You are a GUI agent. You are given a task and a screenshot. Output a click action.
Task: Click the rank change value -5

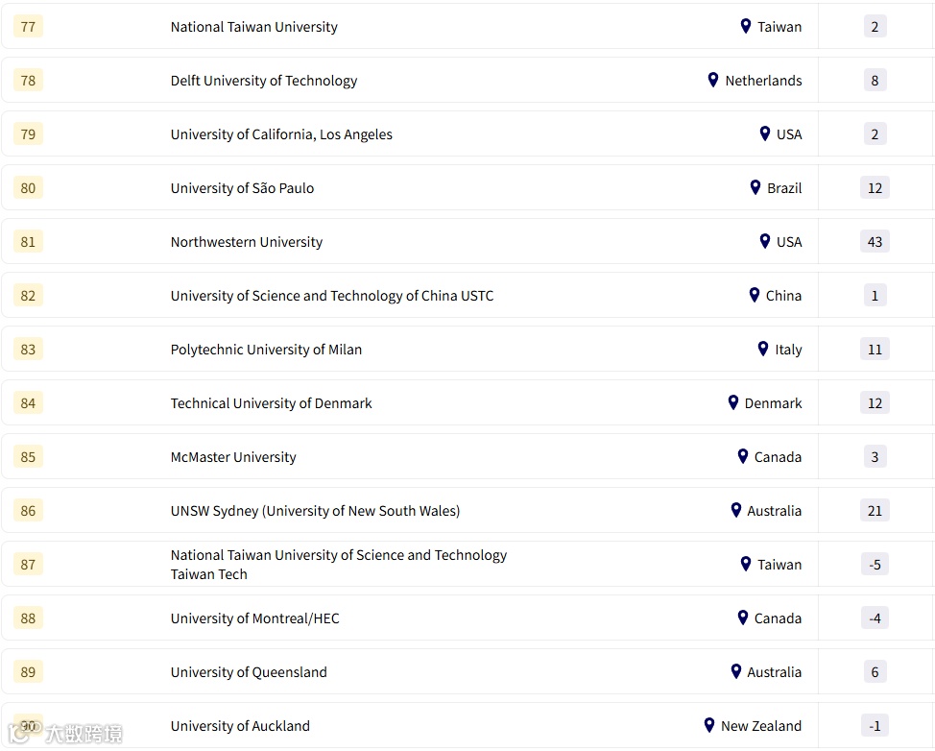point(875,565)
